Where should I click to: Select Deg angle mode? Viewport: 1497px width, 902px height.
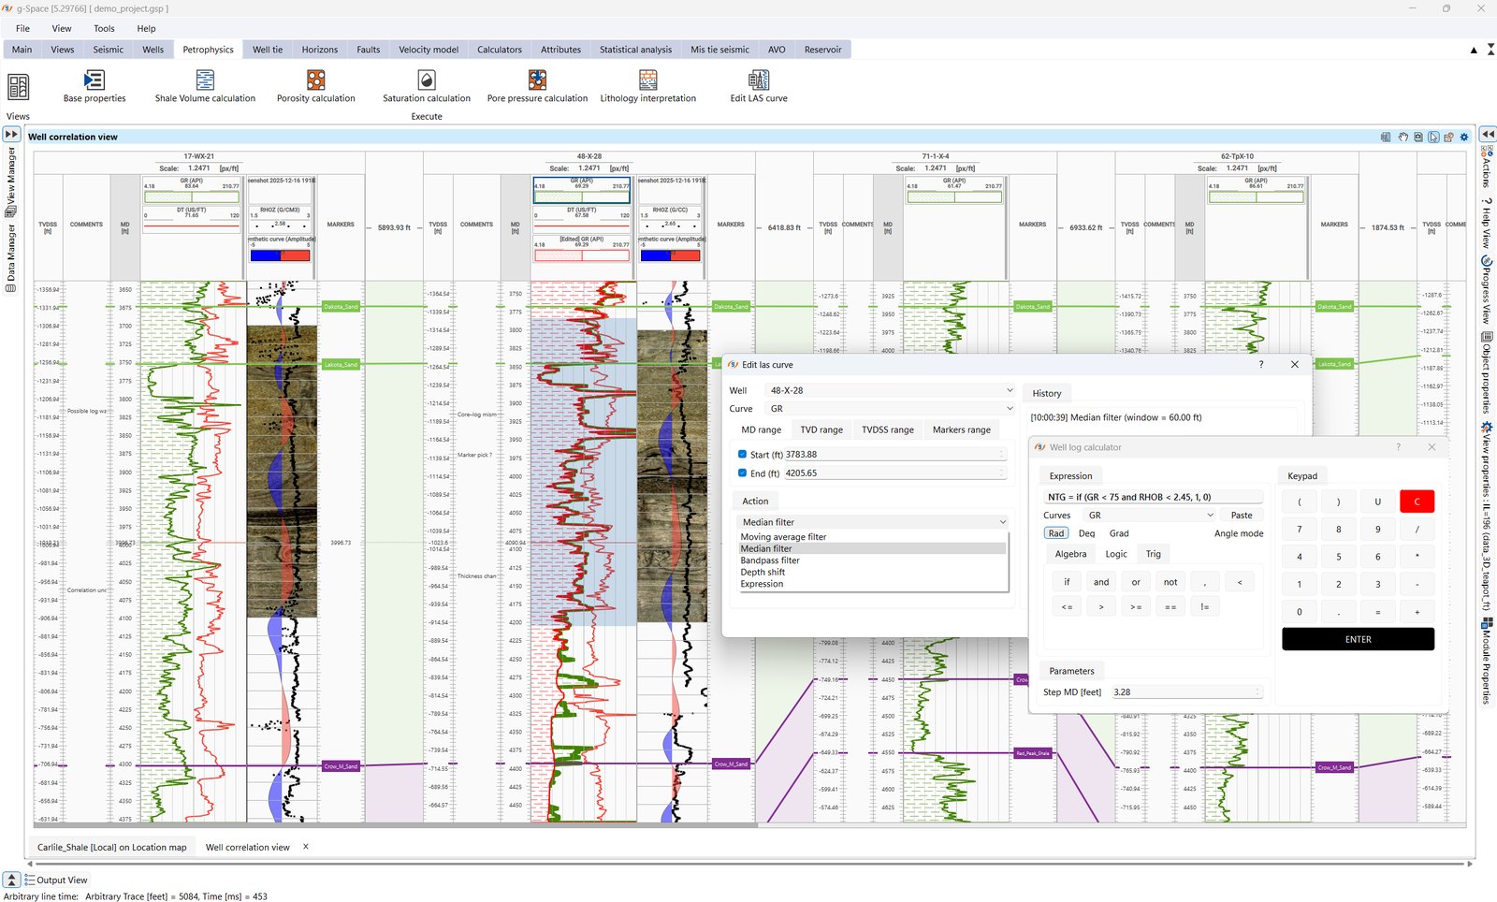[x=1086, y=533]
